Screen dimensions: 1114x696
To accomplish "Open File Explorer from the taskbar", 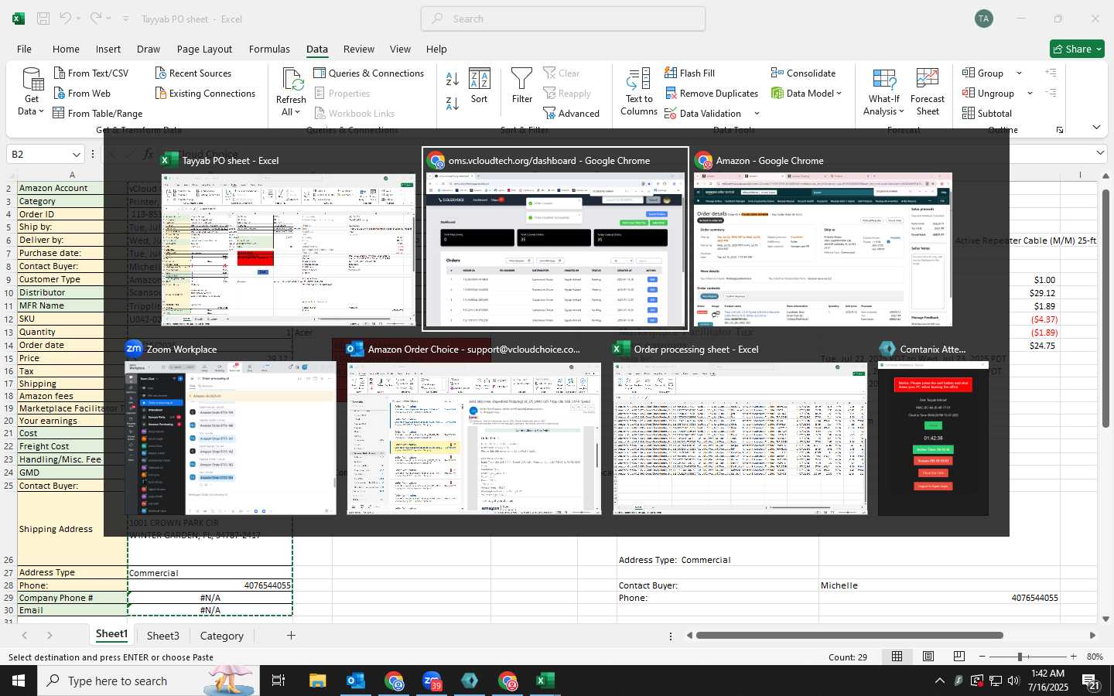I will pyautogui.click(x=318, y=681).
